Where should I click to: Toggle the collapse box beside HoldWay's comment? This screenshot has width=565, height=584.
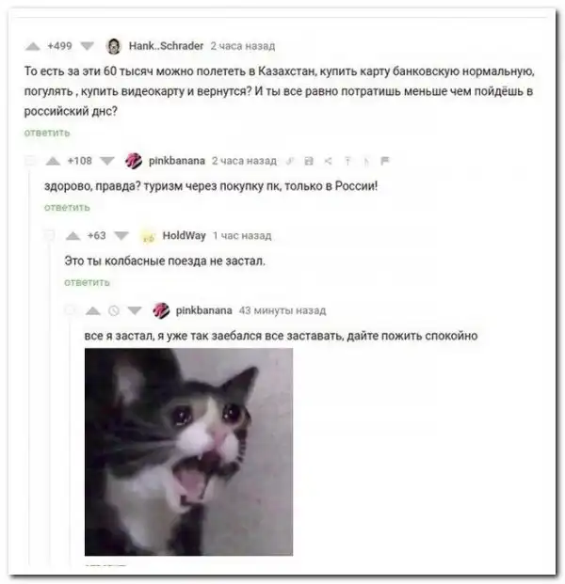click(x=50, y=235)
